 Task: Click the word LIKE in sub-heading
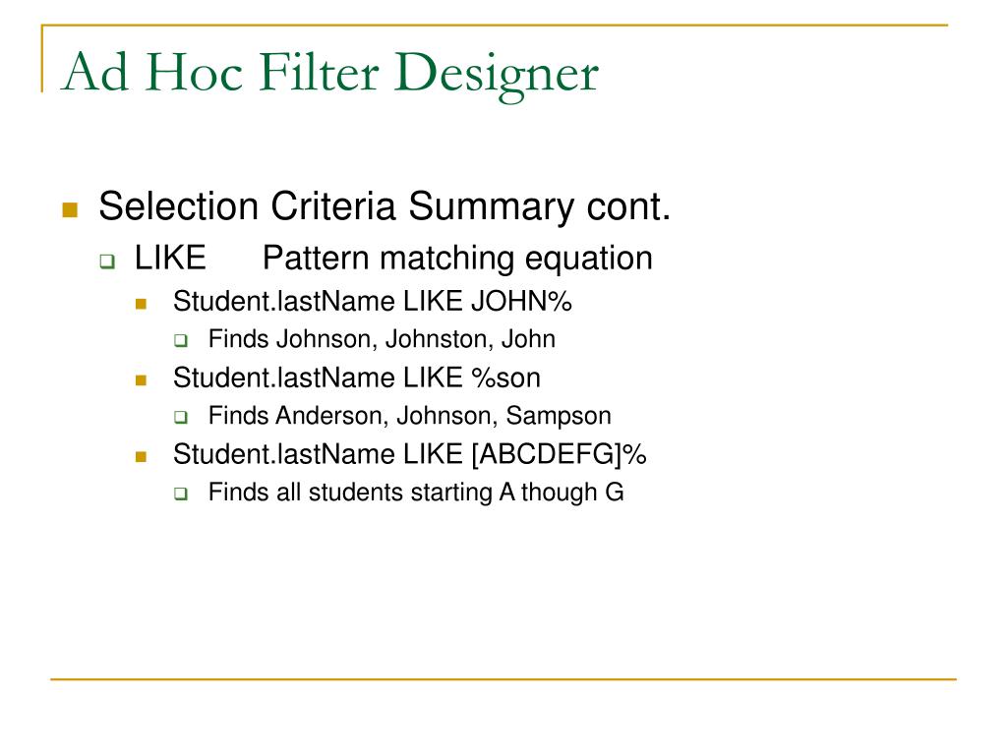(170, 259)
